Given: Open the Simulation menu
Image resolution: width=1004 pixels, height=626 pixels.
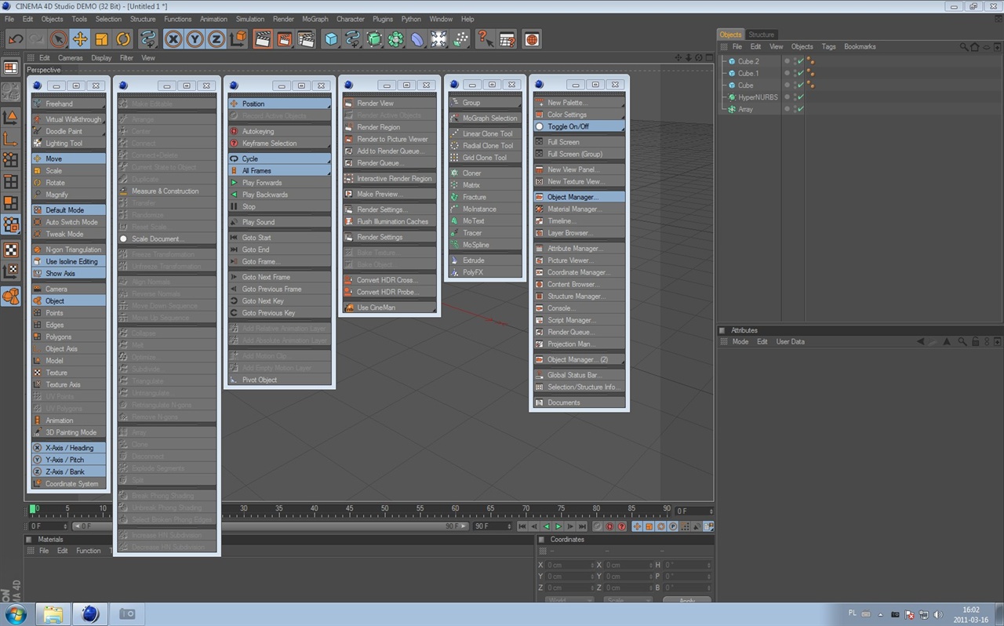Looking at the screenshot, I should click(x=250, y=19).
